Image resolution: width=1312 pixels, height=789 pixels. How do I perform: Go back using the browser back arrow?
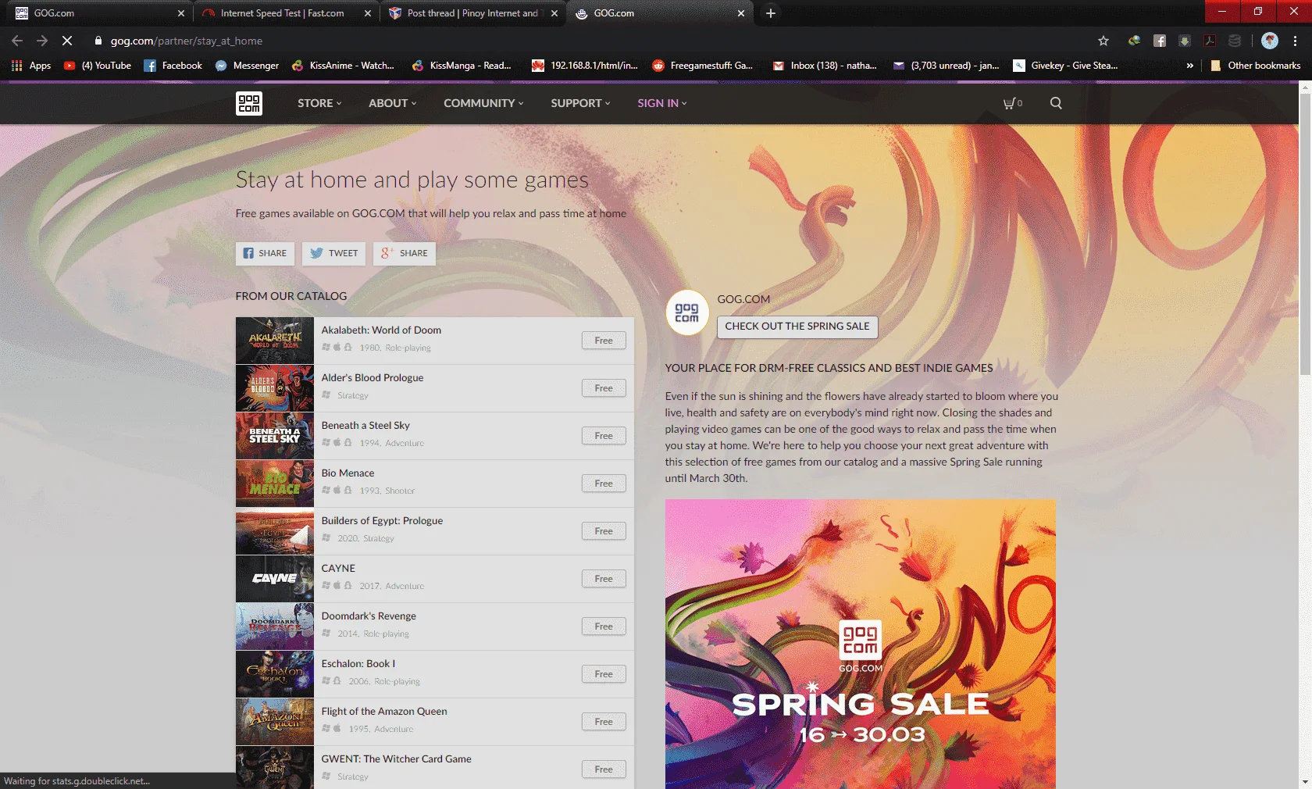pyautogui.click(x=17, y=41)
